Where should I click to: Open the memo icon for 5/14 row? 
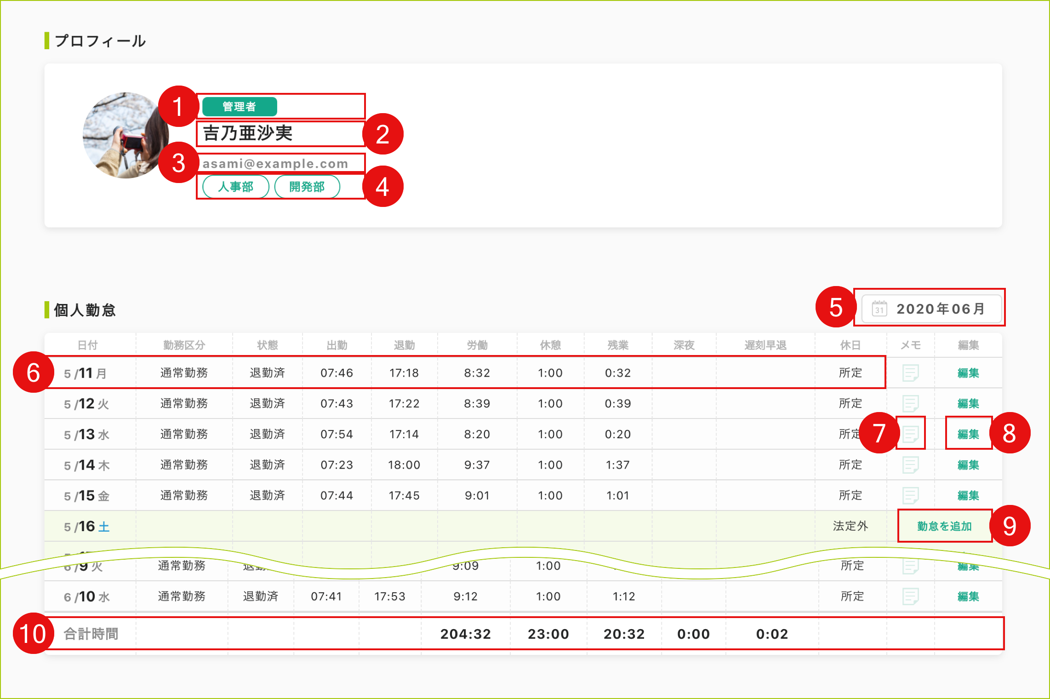pyautogui.click(x=910, y=465)
